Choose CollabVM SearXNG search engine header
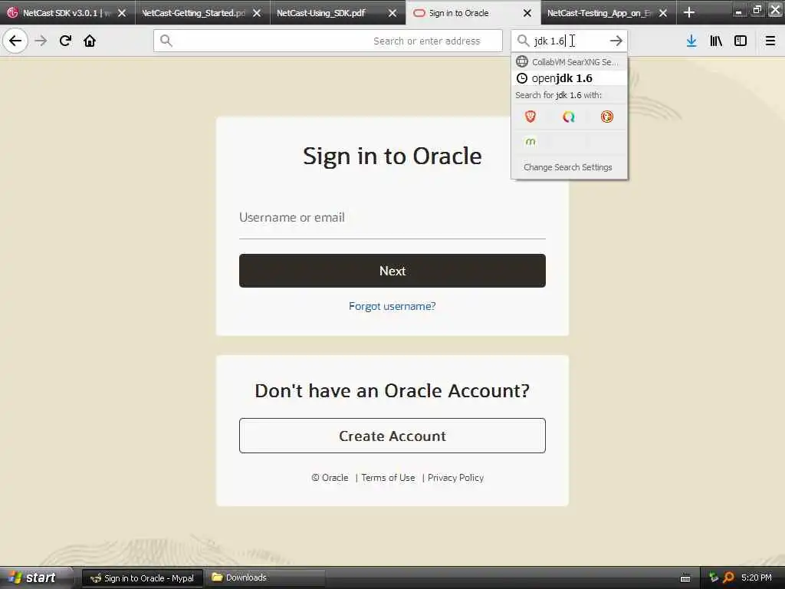 click(x=570, y=62)
